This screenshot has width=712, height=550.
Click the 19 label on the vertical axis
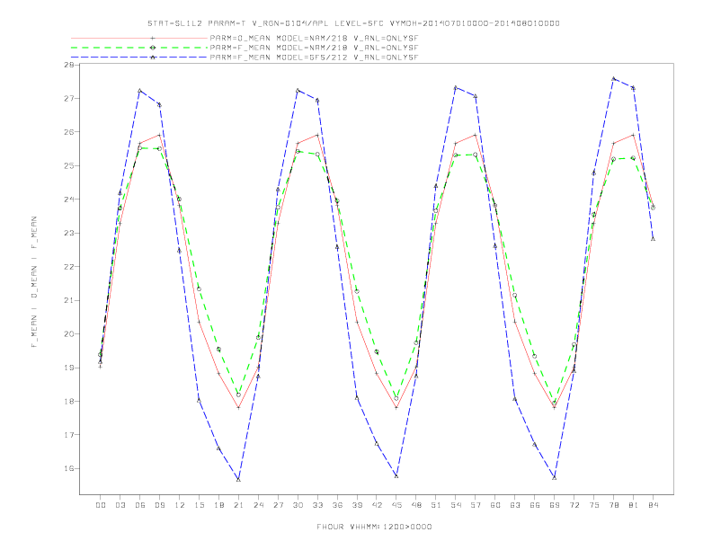click(x=69, y=368)
